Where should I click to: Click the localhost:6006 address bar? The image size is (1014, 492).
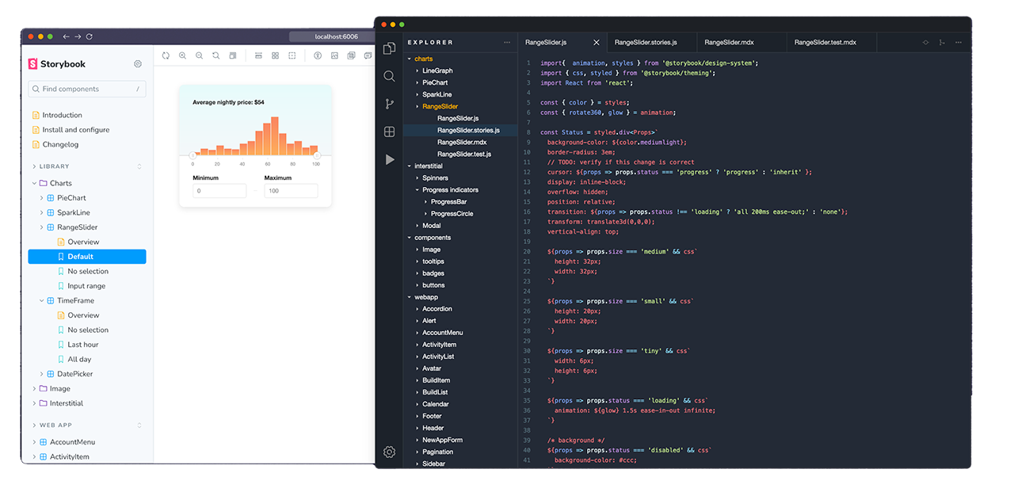tap(331, 36)
